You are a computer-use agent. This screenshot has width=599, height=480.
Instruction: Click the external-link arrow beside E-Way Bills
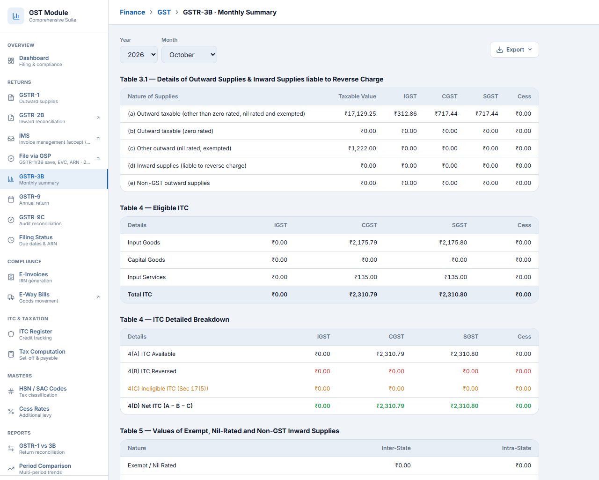tap(98, 297)
